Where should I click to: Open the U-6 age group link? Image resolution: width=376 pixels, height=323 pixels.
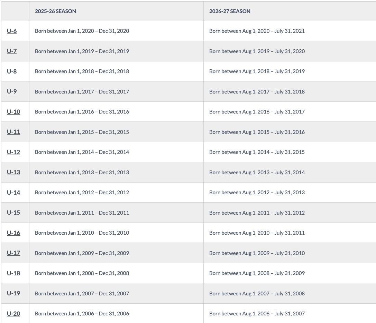[x=12, y=31]
